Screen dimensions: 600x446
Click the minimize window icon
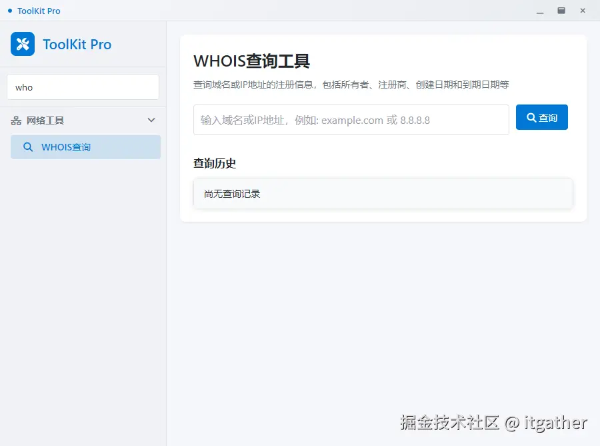[539, 12]
